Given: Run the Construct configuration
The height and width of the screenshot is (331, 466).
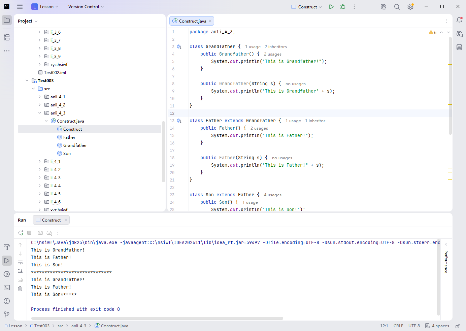Looking at the screenshot, I should click(331, 7).
